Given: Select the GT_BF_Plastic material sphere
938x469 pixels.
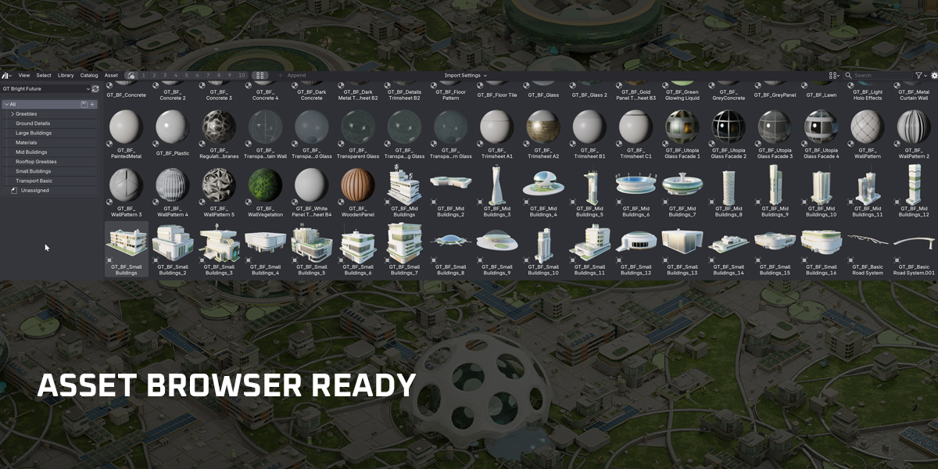Looking at the screenshot, I should [171, 126].
